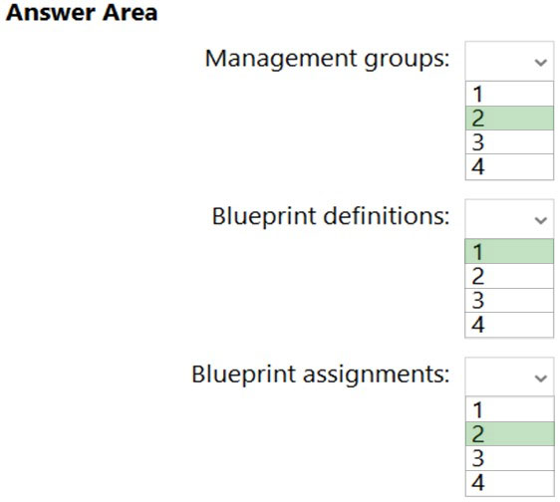Click the Management groups chevron arrow
The width and height of the screenshot is (560, 502).
click(541, 63)
